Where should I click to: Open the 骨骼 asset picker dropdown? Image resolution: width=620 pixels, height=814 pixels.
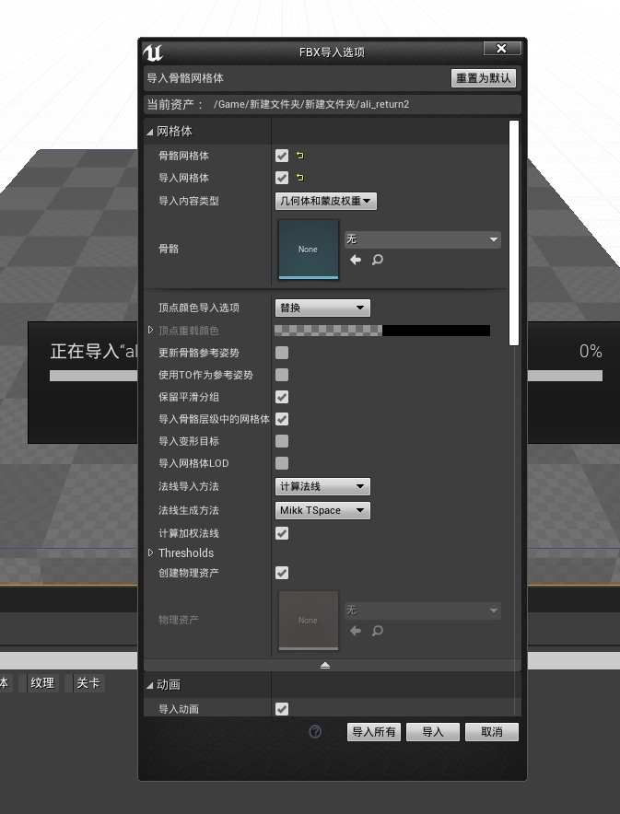coord(423,239)
